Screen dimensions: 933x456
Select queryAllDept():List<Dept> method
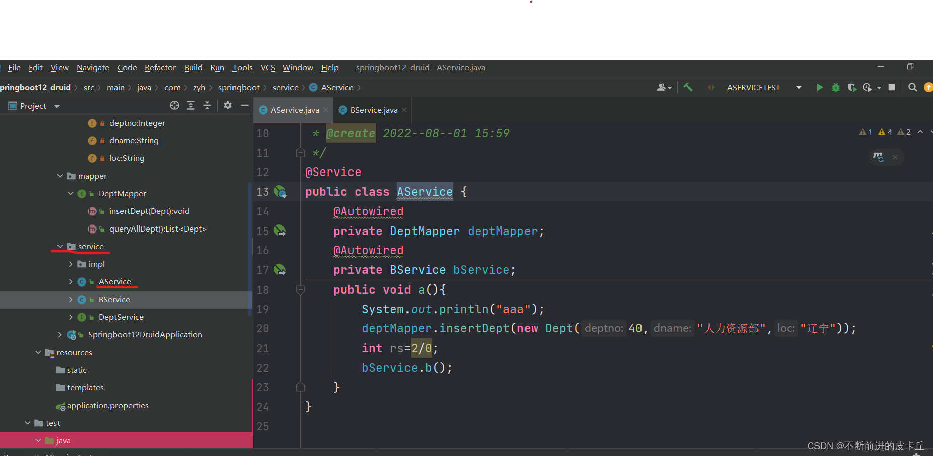point(158,229)
